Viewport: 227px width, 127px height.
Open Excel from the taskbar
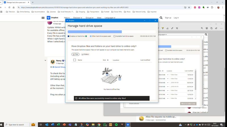coord(58,125)
